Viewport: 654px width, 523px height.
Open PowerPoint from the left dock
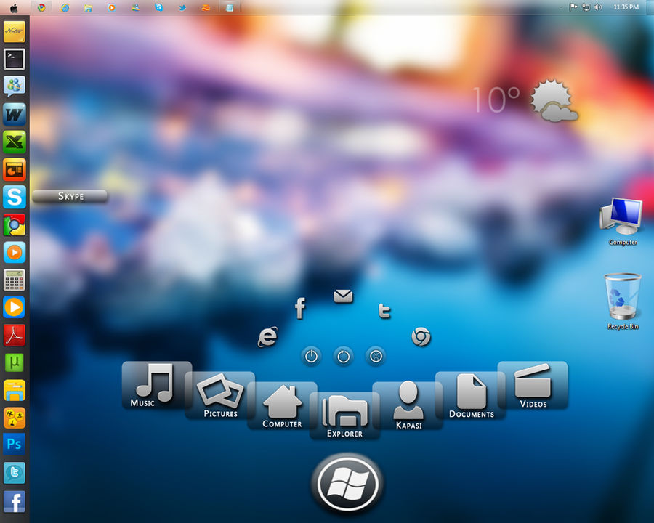point(15,169)
